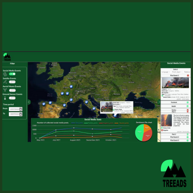193x193 pixels.
Task: Enable the Ground Sensor Events toggle
Action: [x=12, y=98]
